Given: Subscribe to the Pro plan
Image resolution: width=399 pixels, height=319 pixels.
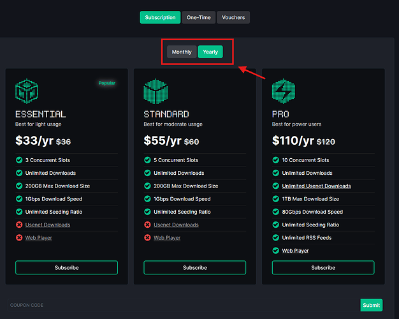Looking at the screenshot, I should [x=323, y=267].
